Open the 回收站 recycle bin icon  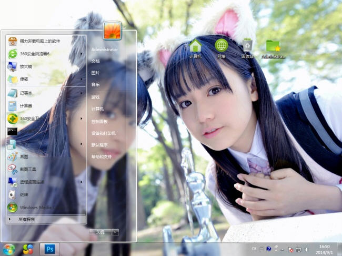247,48
